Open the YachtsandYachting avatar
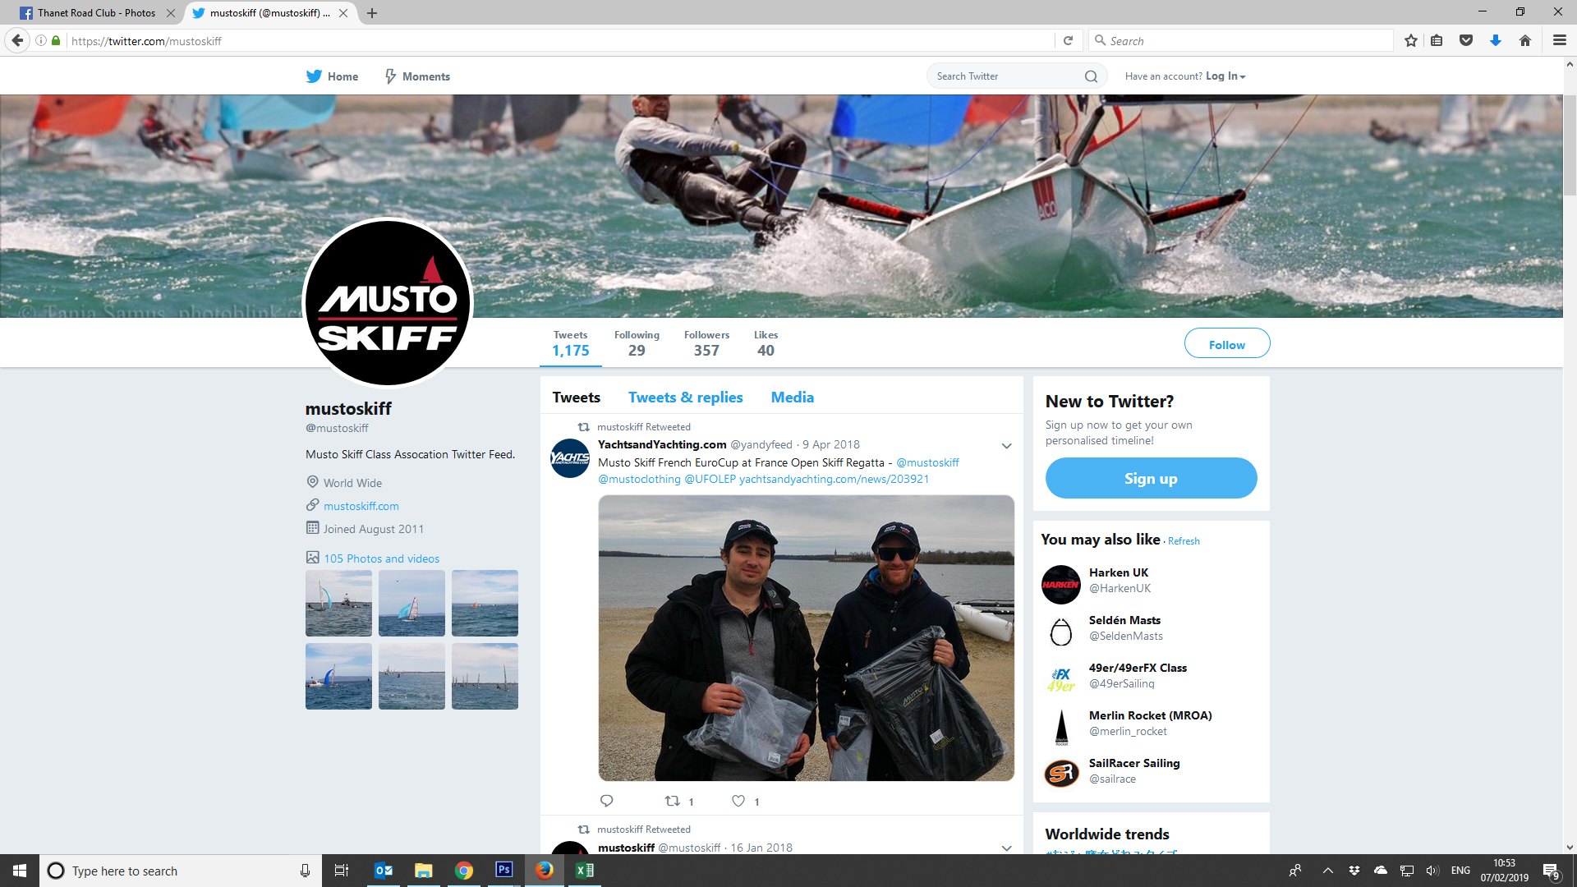Screen dimensions: 1577x887 [570, 458]
